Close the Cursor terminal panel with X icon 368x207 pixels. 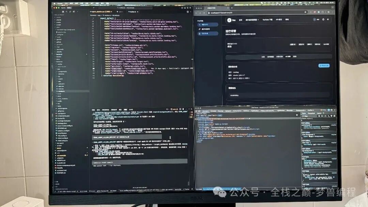(191, 109)
